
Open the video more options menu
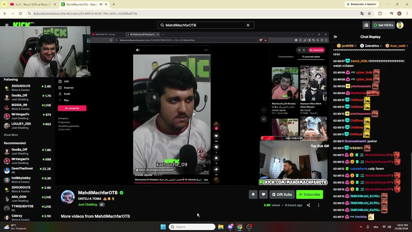tap(319, 205)
